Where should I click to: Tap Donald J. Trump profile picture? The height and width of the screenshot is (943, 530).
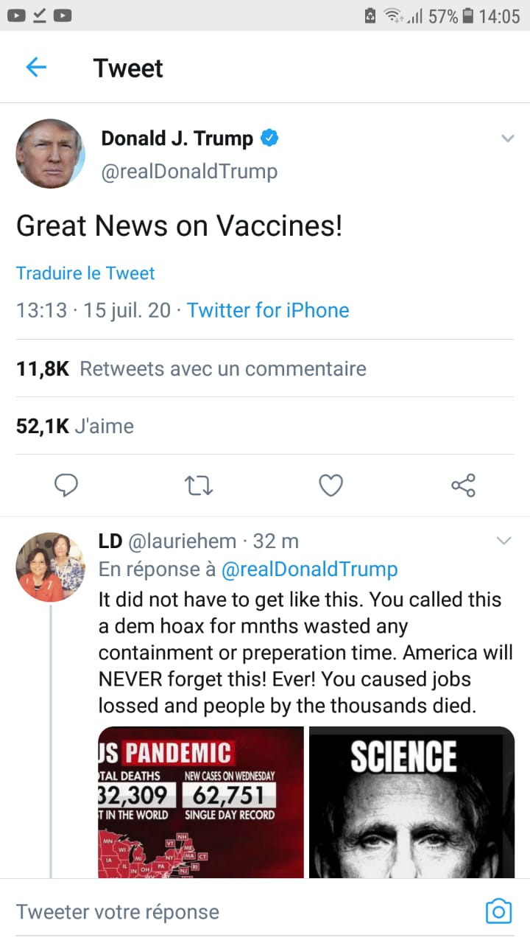pyautogui.click(x=50, y=154)
